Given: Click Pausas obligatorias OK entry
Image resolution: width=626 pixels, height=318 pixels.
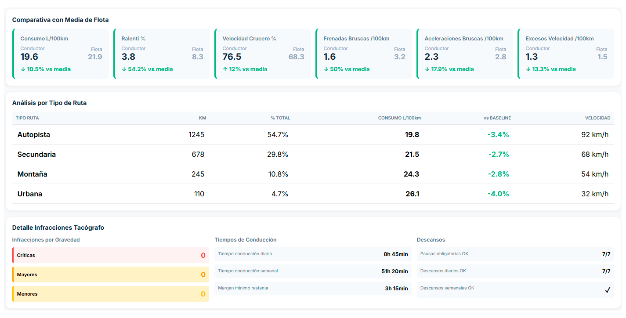Looking at the screenshot, I should [x=515, y=254].
